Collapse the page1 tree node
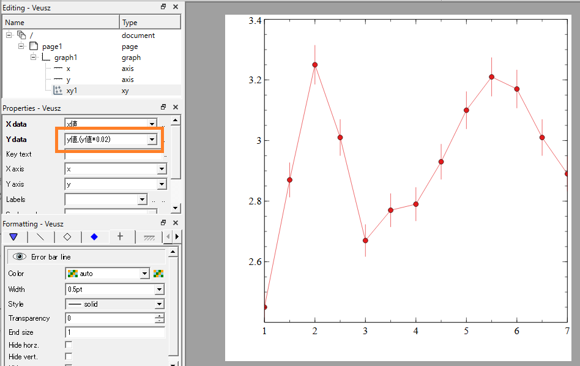The width and height of the screenshot is (580, 366). 21,47
